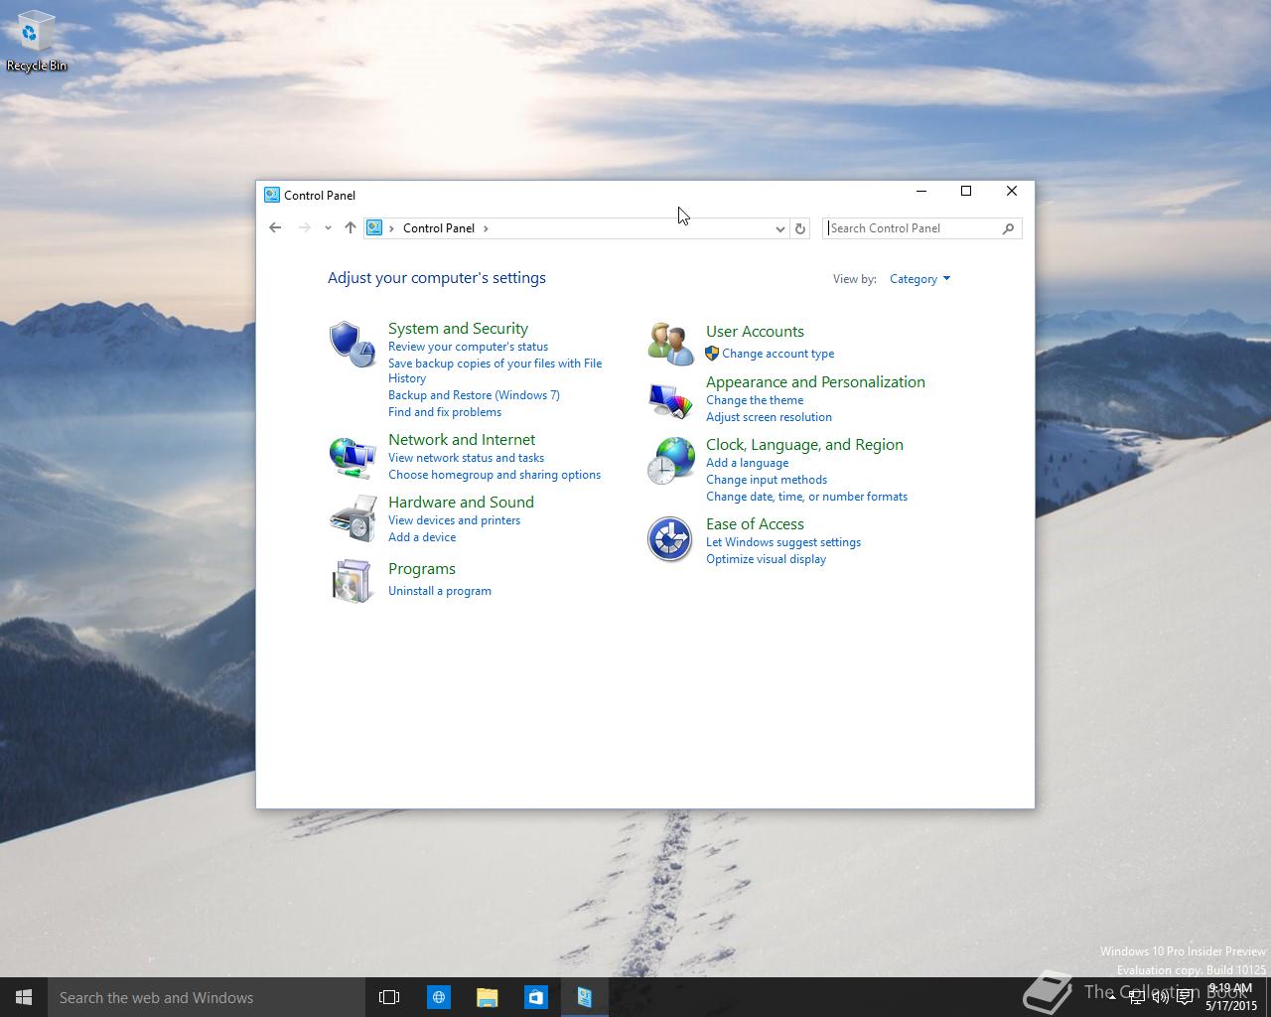This screenshot has width=1271, height=1017.
Task: Open System and Security heading
Action: 458,328
